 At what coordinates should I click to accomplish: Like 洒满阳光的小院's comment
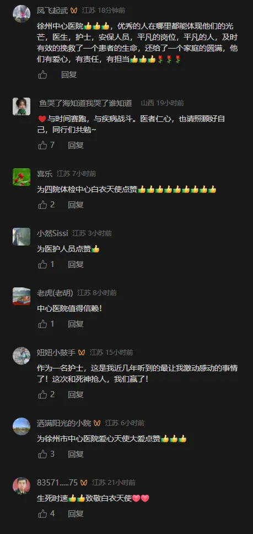42,454
